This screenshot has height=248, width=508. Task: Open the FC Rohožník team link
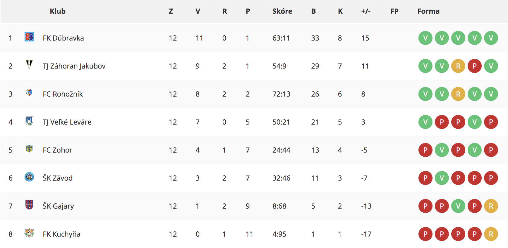(63, 94)
